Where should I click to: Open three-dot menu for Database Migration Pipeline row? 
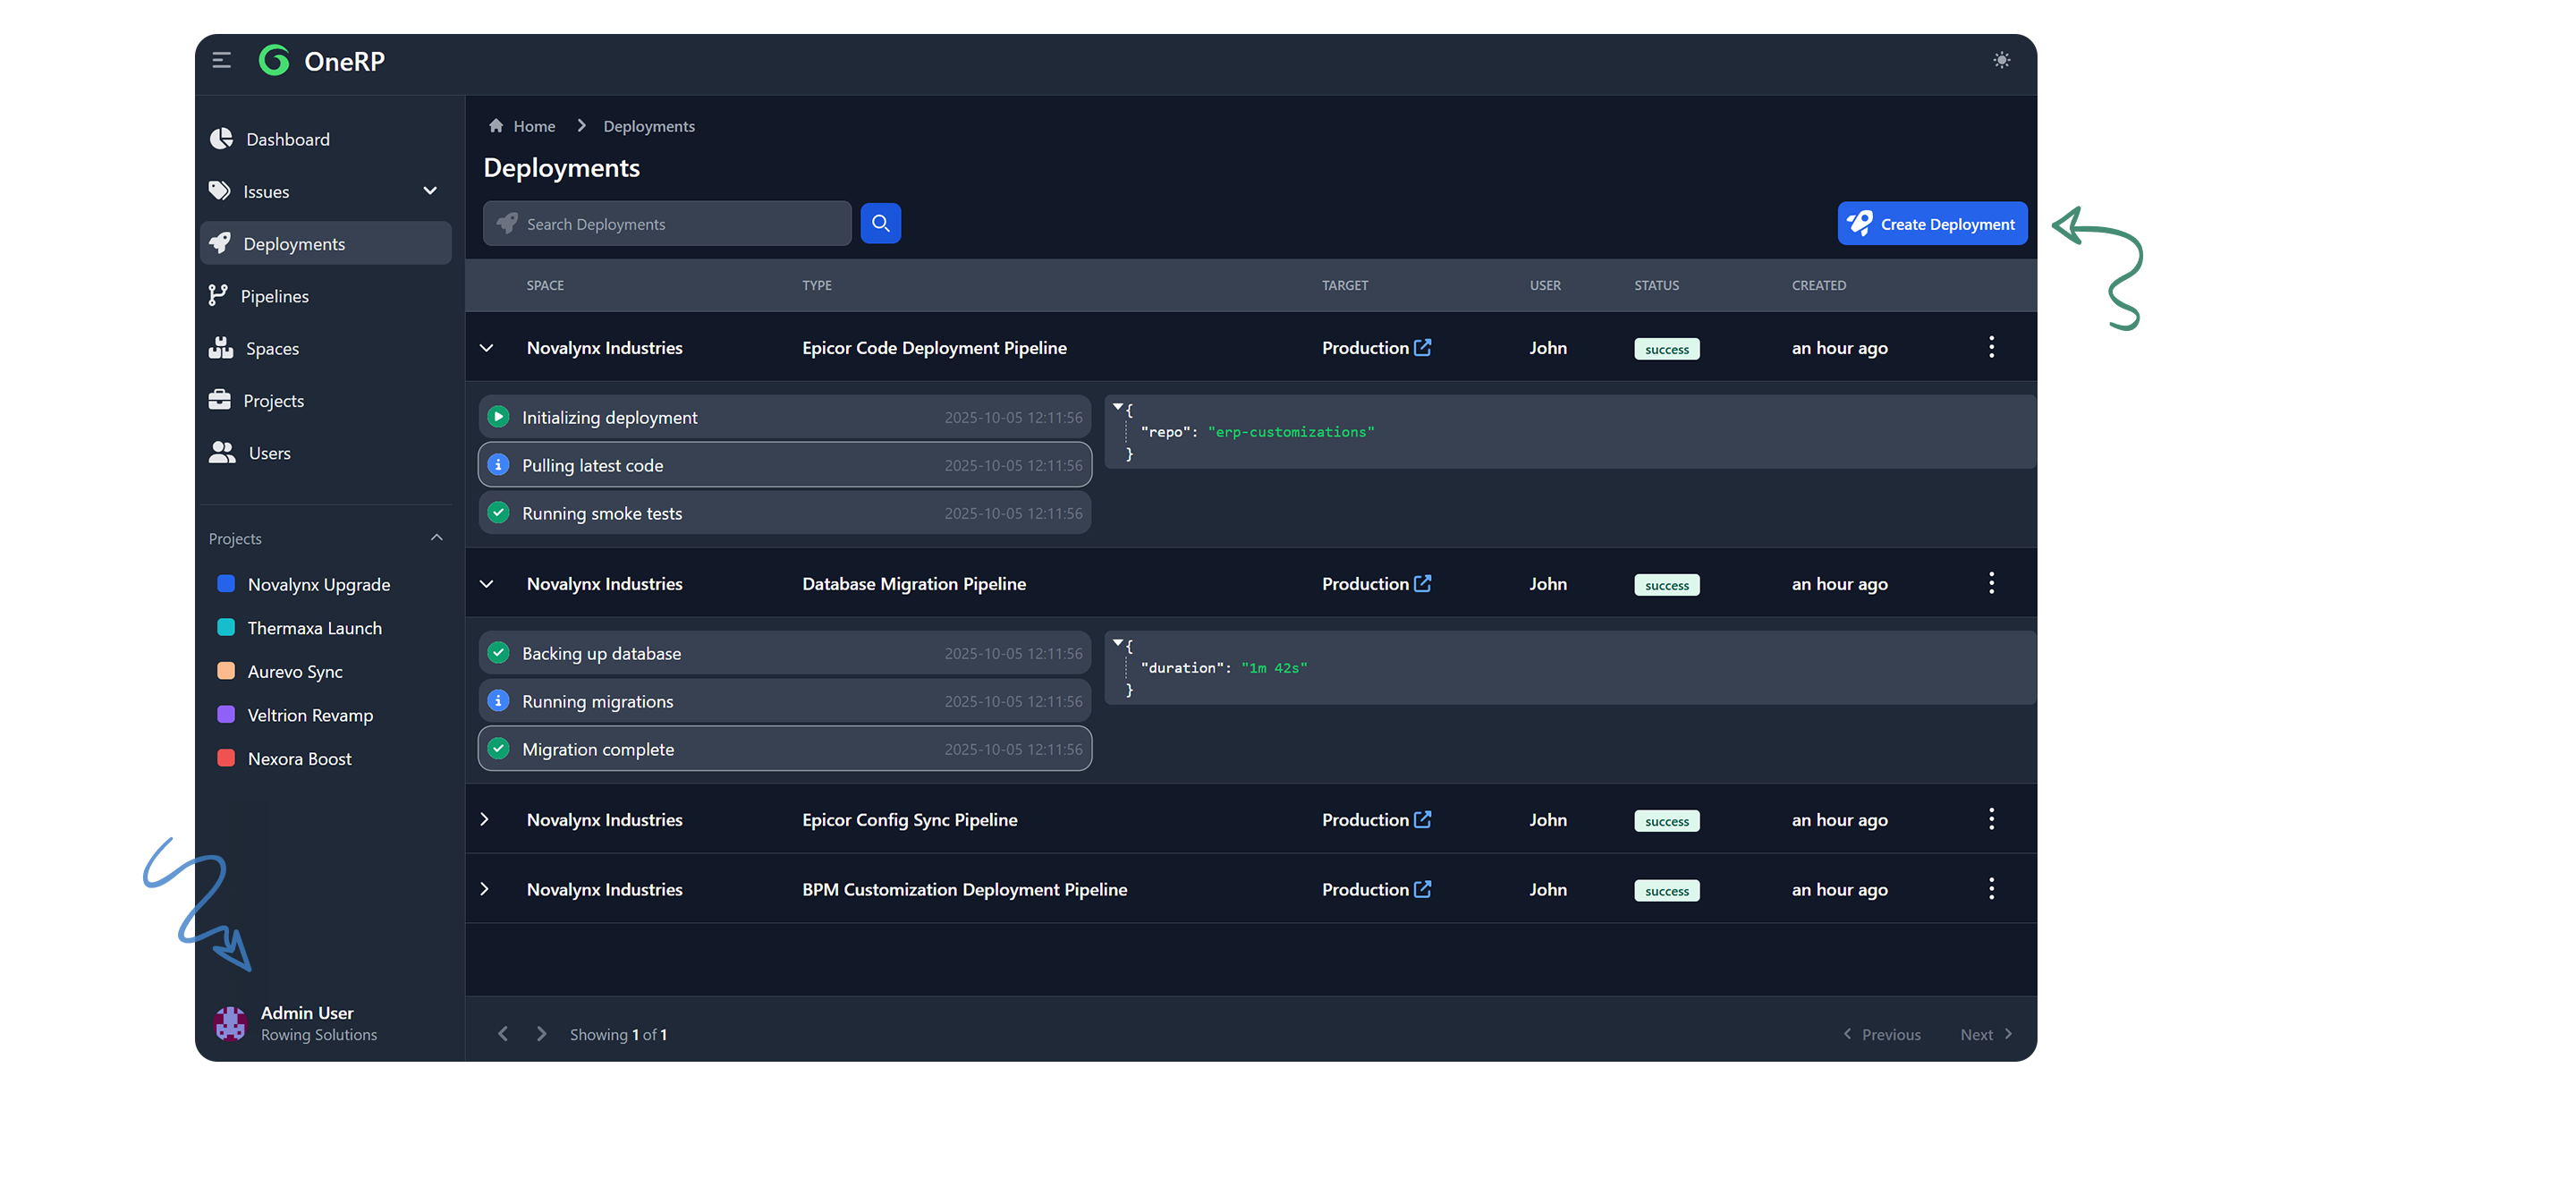click(x=1991, y=583)
